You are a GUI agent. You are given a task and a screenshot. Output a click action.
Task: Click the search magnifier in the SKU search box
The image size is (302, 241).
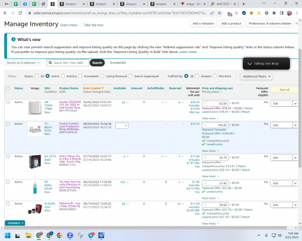point(50,63)
